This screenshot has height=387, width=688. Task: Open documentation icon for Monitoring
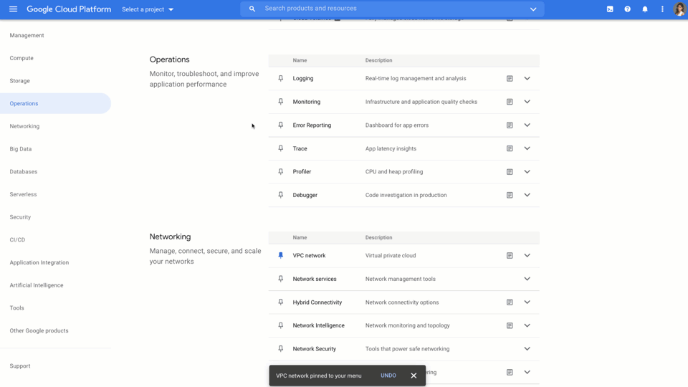tap(510, 102)
